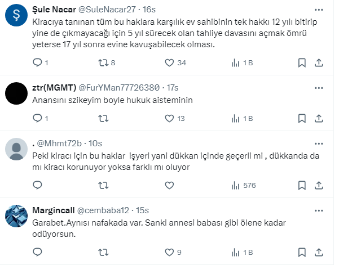This screenshot has width=339, height=265.
Task: Retweet Şule Nacar's tweet
Action: [x=102, y=62]
